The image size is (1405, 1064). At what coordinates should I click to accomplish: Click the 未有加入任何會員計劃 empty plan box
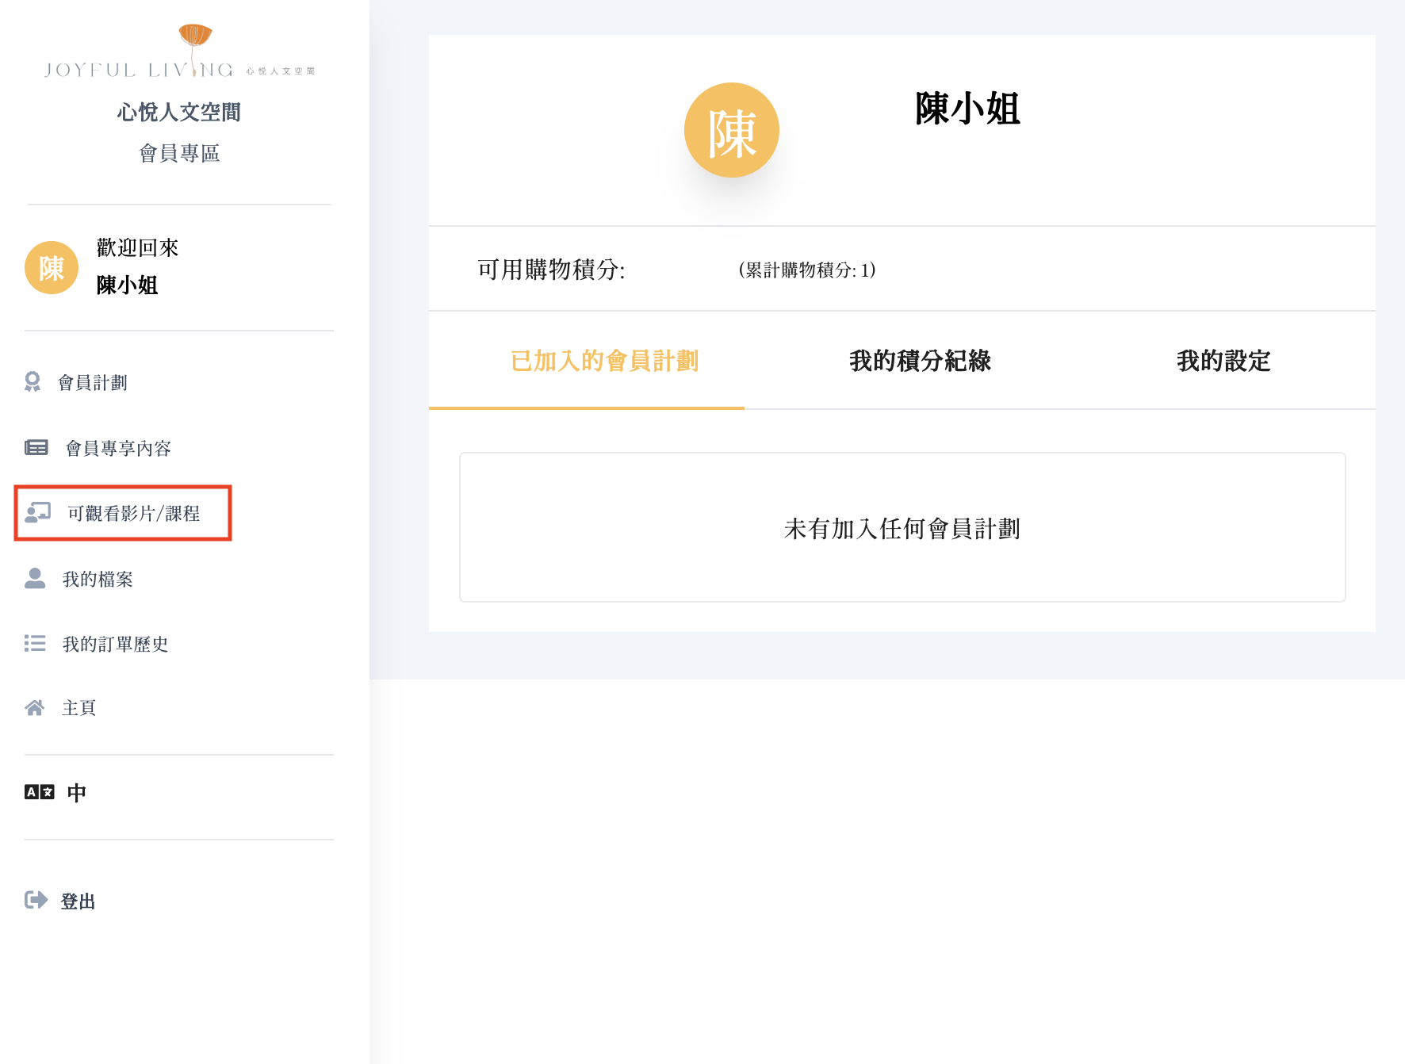(902, 527)
